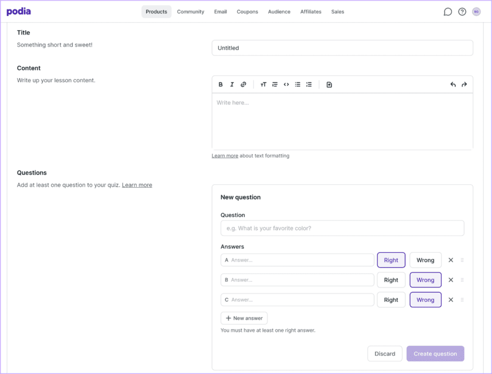Apply bold formatting in the content editor
Viewport: 492px width, 374px height.
coord(220,84)
